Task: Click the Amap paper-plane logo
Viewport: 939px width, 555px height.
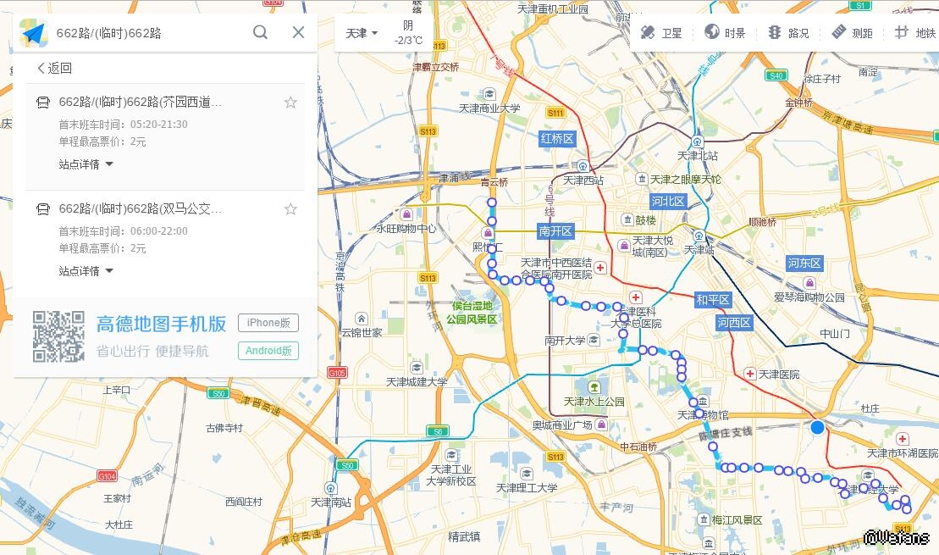Action: (x=34, y=33)
